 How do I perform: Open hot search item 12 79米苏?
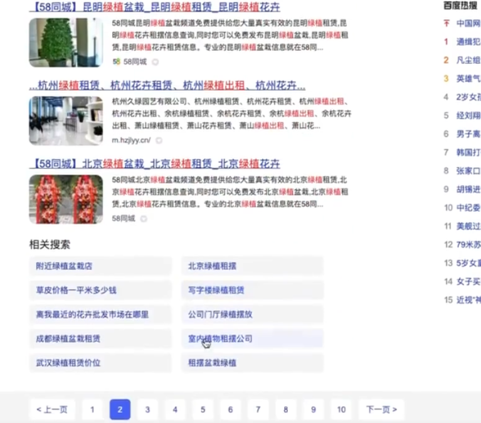(x=468, y=244)
